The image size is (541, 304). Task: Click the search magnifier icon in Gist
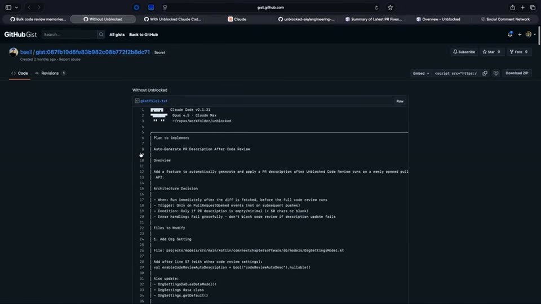coord(101,34)
